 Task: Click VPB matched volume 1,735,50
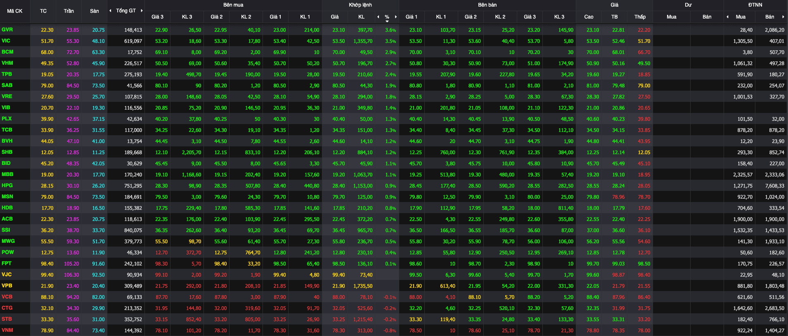tap(363, 286)
